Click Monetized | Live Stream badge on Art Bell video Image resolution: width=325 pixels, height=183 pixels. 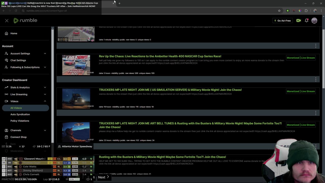(x=301, y=125)
